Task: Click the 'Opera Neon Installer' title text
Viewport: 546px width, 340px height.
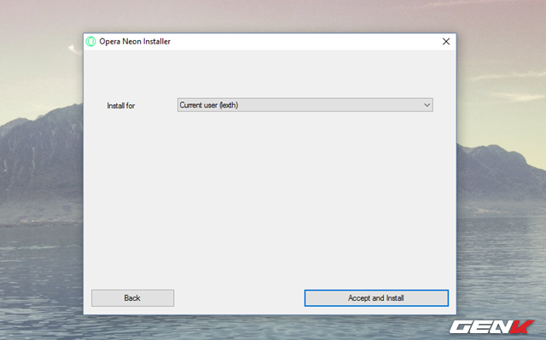Action: click(135, 42)
